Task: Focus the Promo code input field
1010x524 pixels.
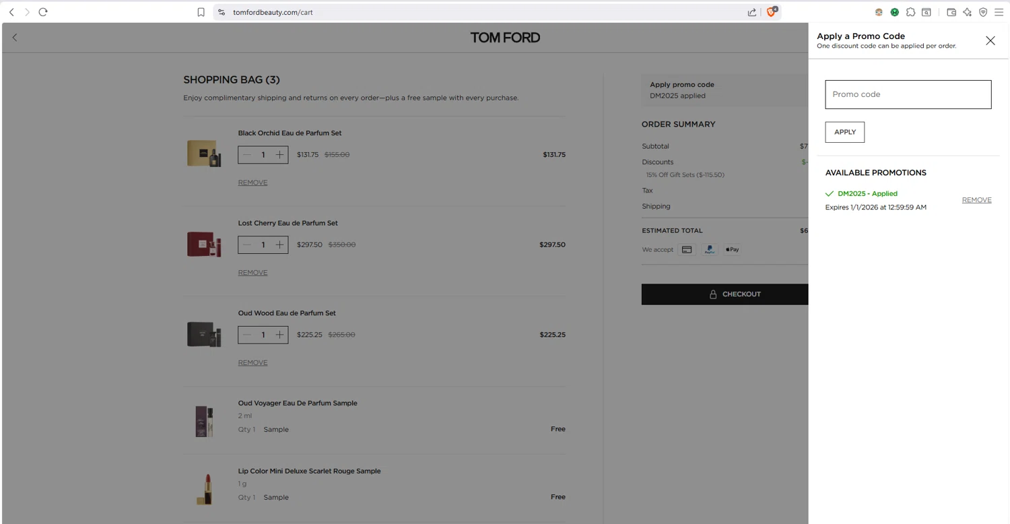Action: (x=908, y=94)
